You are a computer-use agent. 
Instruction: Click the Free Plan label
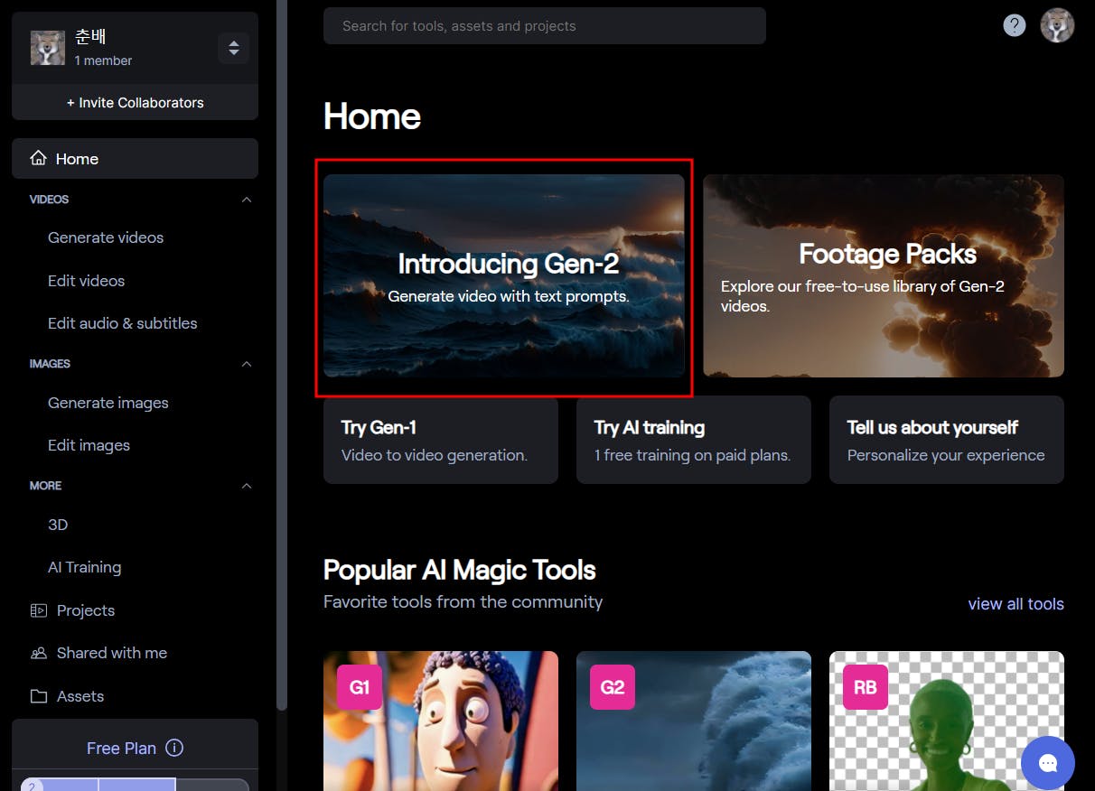[x=121, y=748]
